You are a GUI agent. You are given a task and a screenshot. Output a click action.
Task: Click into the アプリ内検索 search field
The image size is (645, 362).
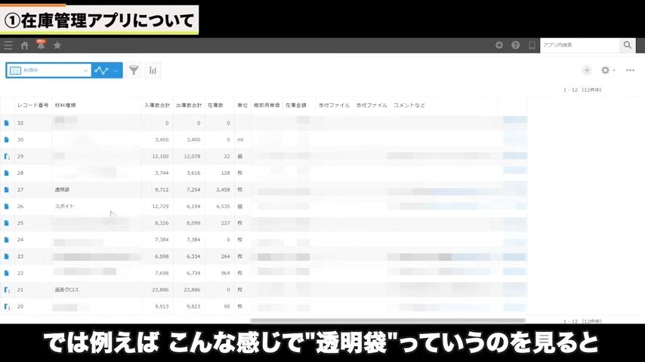pos(579,45)
